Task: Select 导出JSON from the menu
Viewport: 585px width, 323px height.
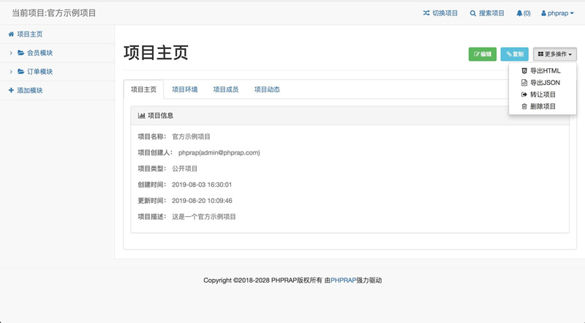Action: pos(545,83)
